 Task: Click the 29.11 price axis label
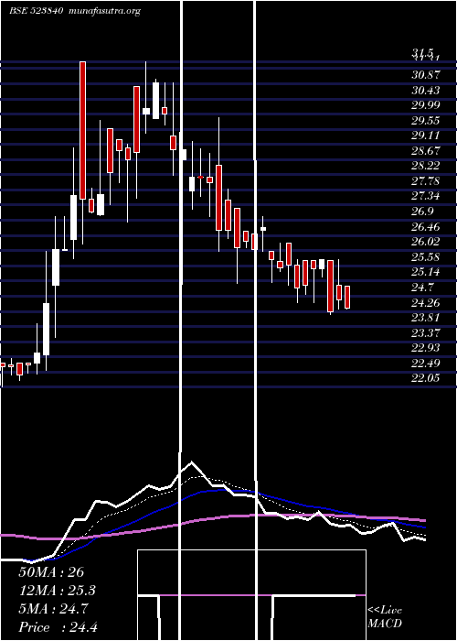pos(426,136)
